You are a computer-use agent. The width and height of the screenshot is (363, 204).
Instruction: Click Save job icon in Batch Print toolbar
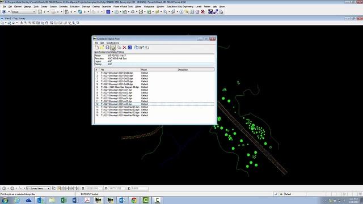(107, 48)
